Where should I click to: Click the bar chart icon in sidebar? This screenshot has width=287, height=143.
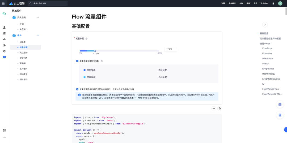4,39
